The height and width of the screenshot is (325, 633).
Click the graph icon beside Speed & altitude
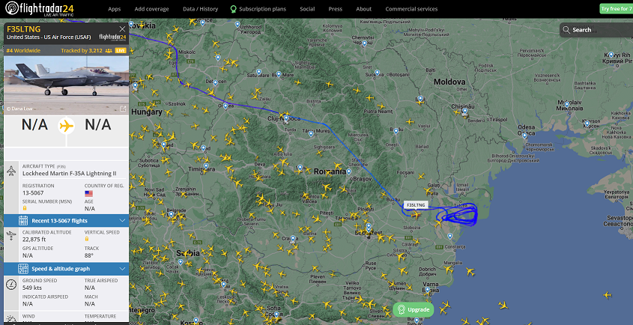point(23,269)
